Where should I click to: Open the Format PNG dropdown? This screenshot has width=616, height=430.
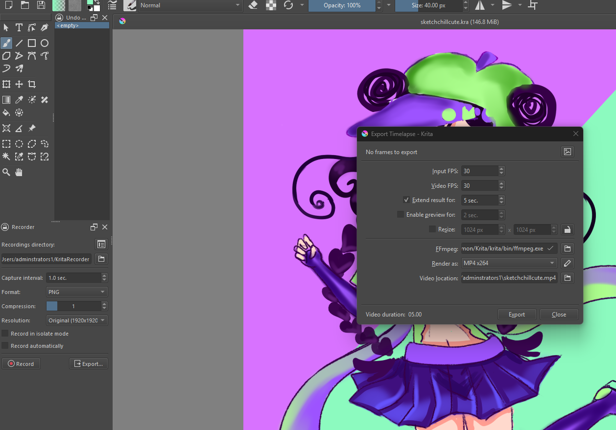pyautogui.click(x=76, y=292)
